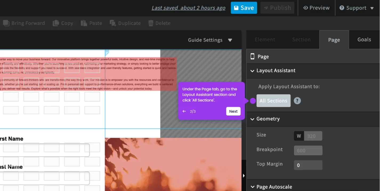Viewport: 380px width, 191px height.
Task: Click the back arrow in the tooltip
Action: pyautogui.click(x=184, y=111)
